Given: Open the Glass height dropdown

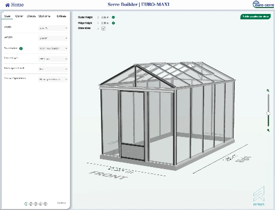Looking at the screenshot, I should [53, 59].
